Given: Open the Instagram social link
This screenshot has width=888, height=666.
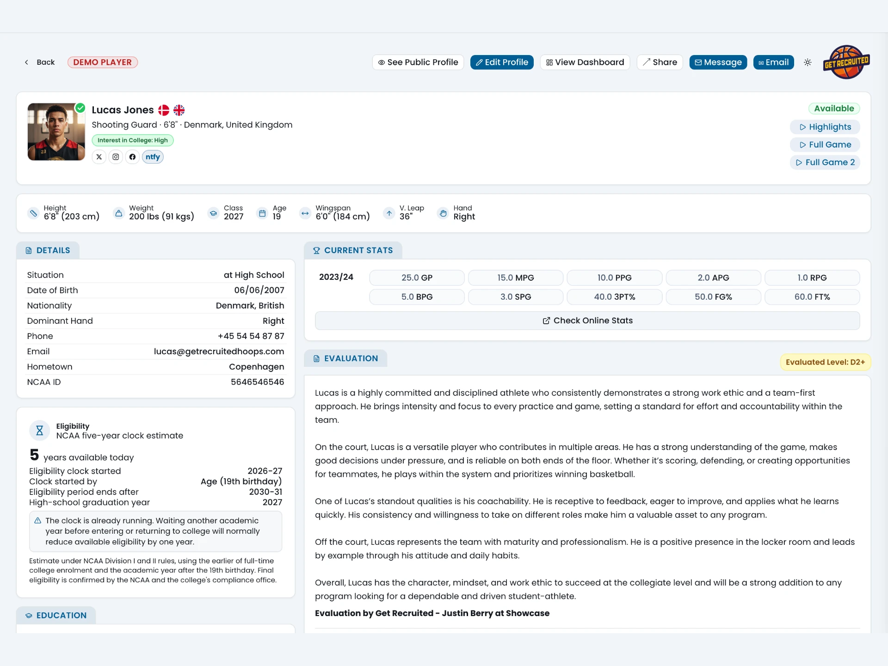Looking at the screenshot, I should tap(116, 157).
